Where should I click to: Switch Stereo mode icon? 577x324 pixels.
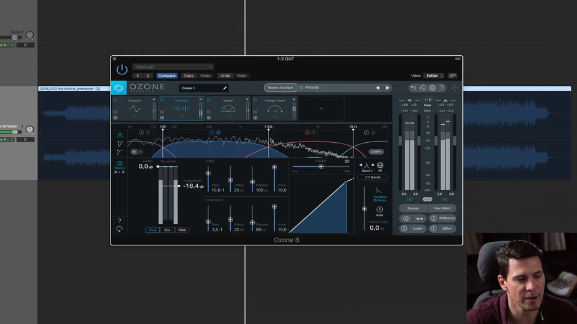pyautogui.click(x=120, y=163)
